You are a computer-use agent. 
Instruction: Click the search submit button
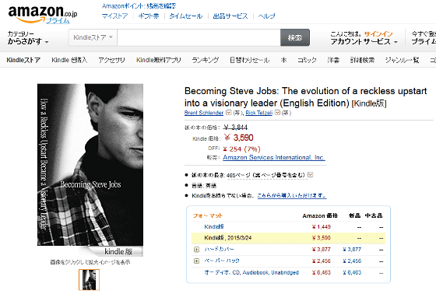tap(295, 37)
